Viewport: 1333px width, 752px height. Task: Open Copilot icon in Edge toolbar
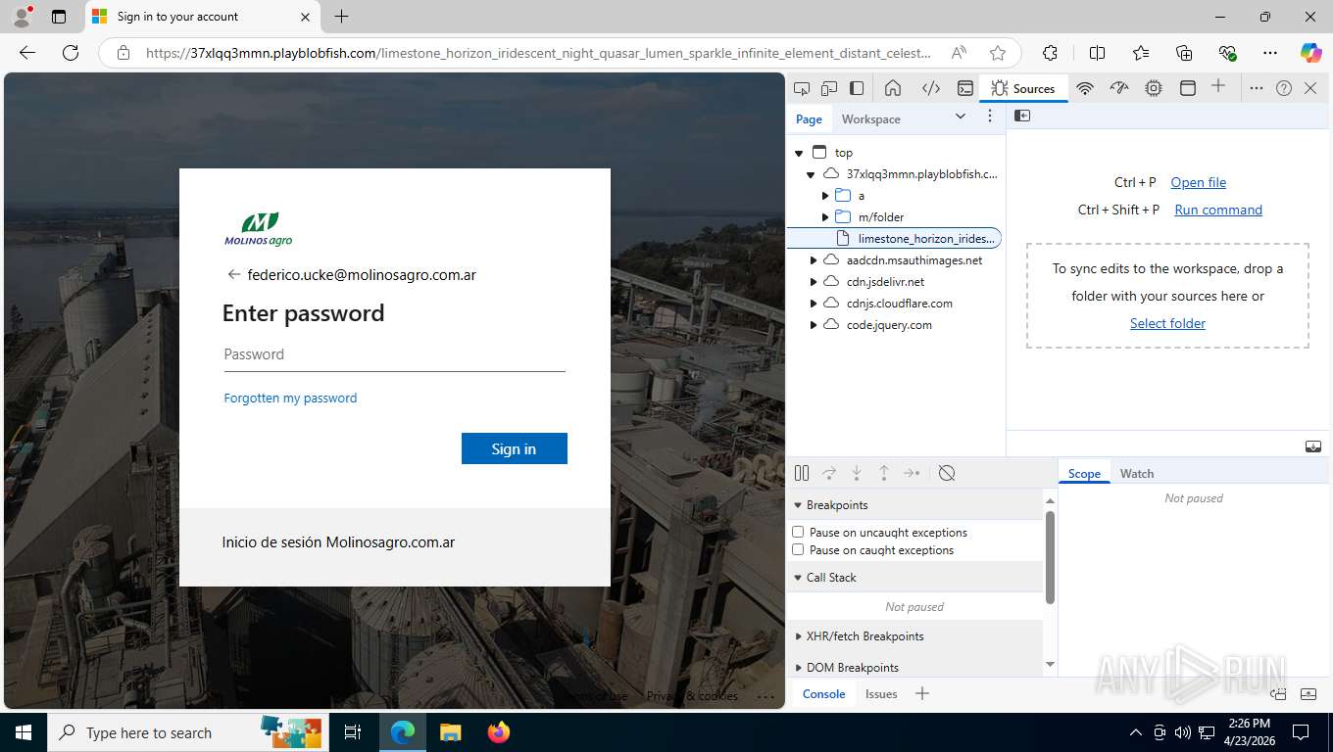1310,53
